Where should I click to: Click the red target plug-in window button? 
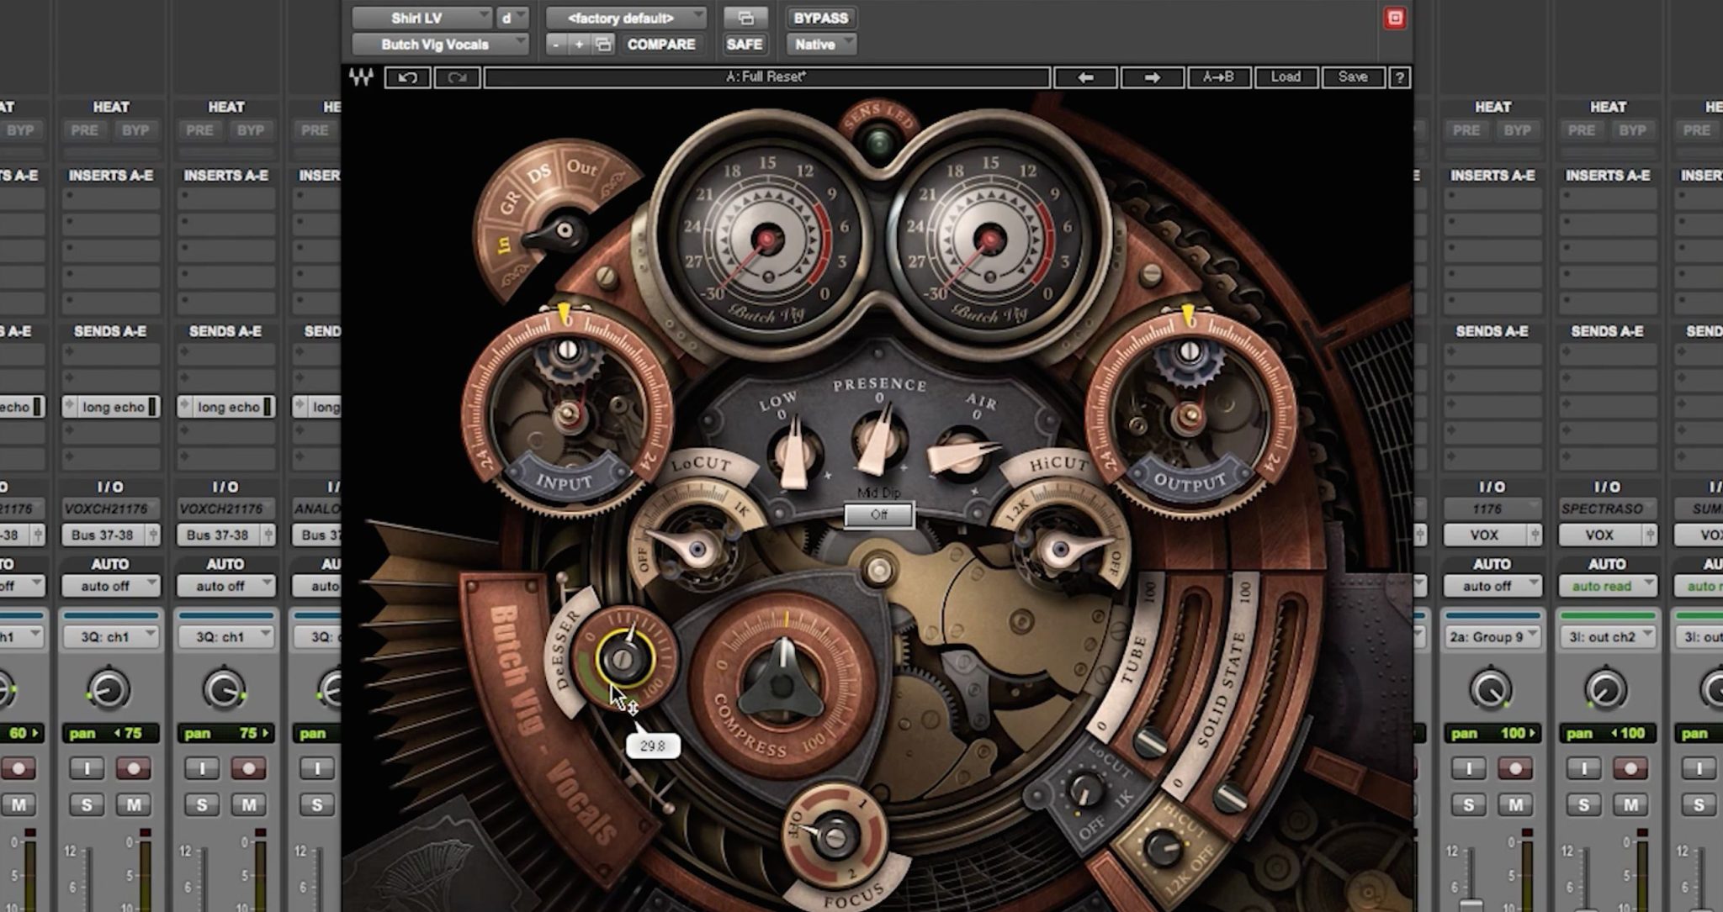click(x=1394, y=18)
